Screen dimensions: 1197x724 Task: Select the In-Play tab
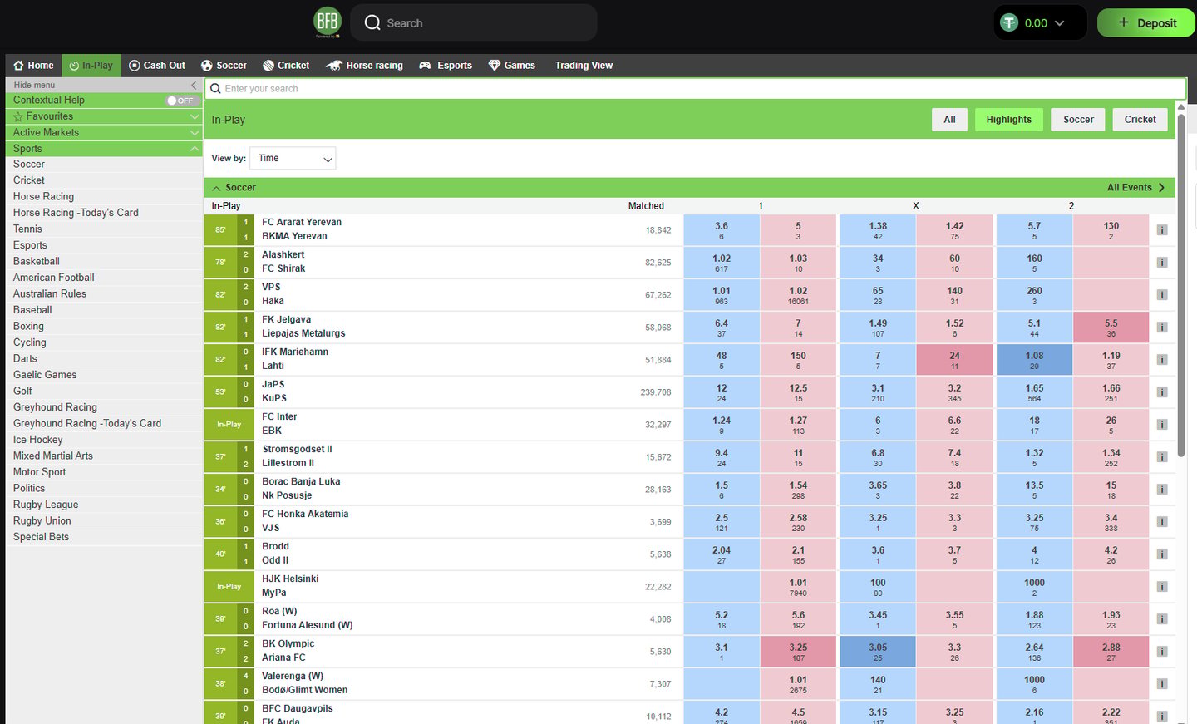coord(91,66)
